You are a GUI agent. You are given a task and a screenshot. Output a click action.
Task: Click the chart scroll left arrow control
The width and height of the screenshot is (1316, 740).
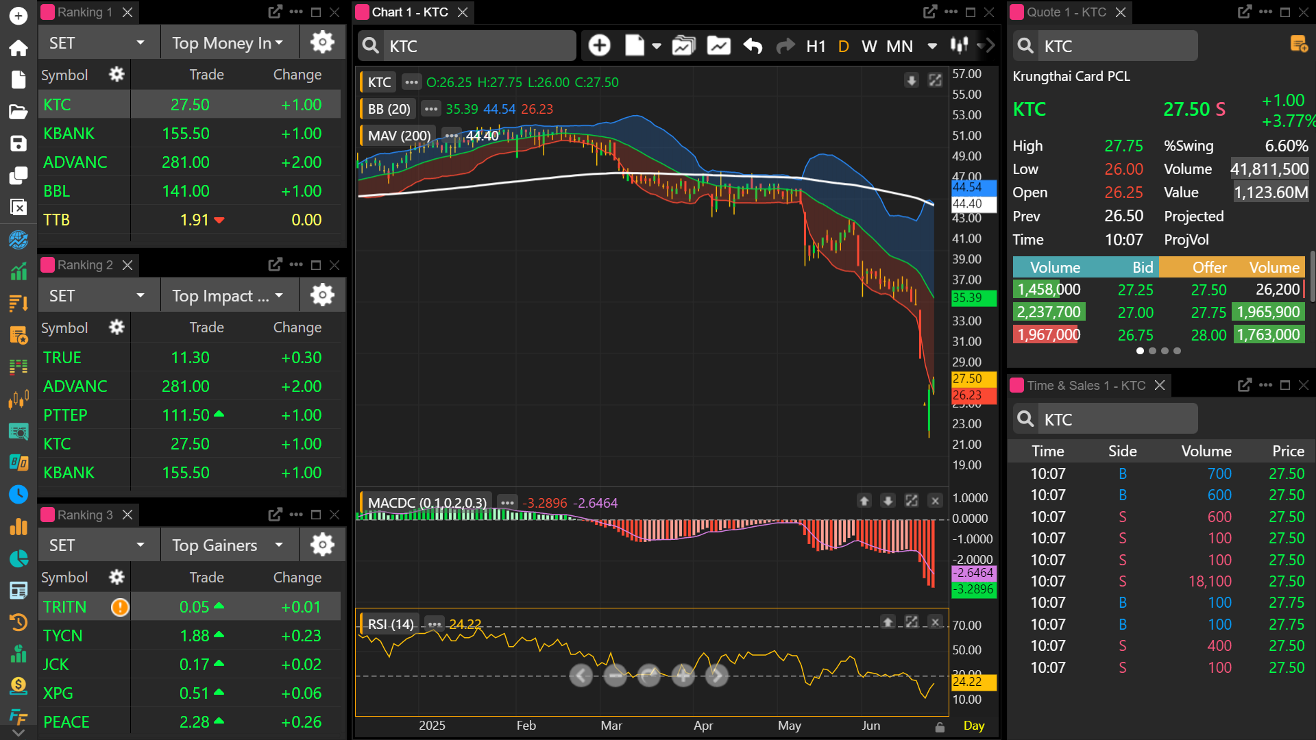[x=581, y=676]
